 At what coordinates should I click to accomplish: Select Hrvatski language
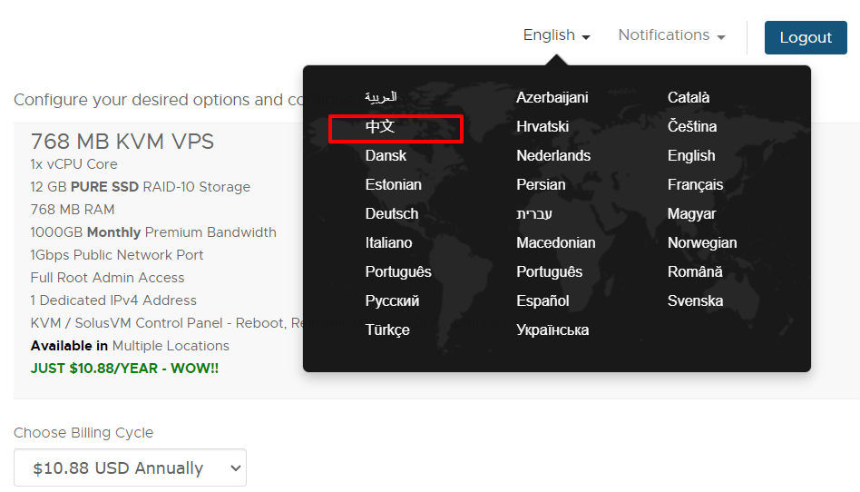coord(542,126)
